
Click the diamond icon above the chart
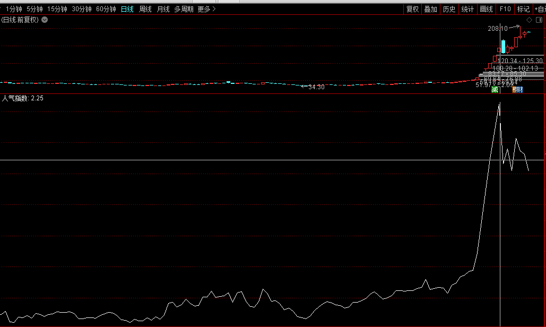(x=529, y=20)
